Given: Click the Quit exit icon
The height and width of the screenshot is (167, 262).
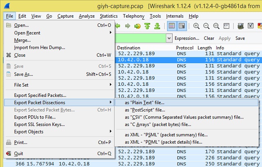Looking at the screenshot, I should point(9,153).
